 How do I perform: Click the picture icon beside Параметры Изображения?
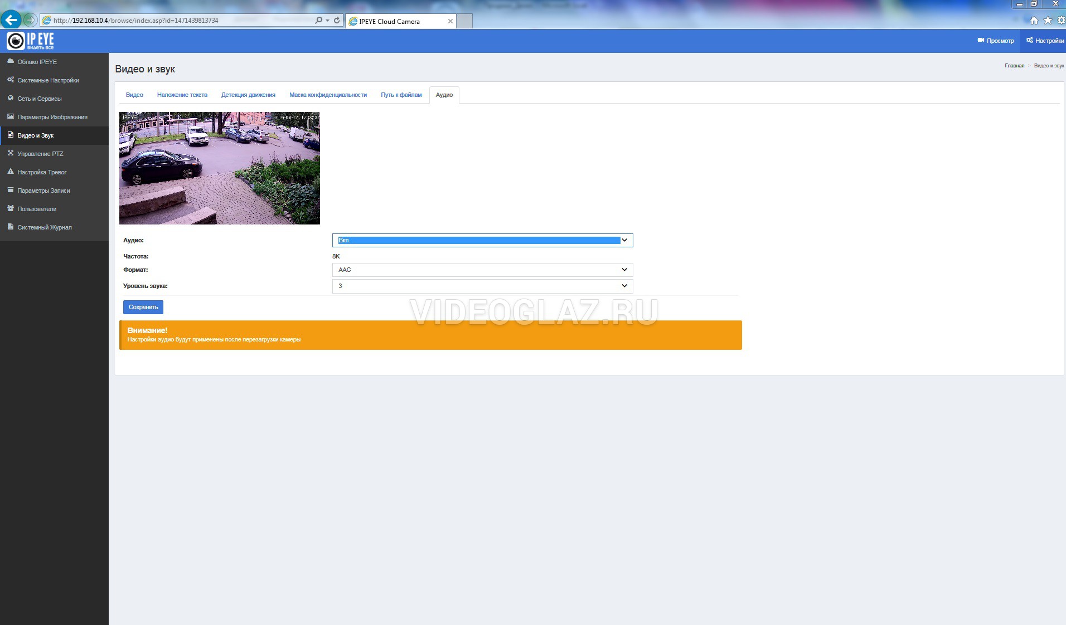(x=11, y=116)
